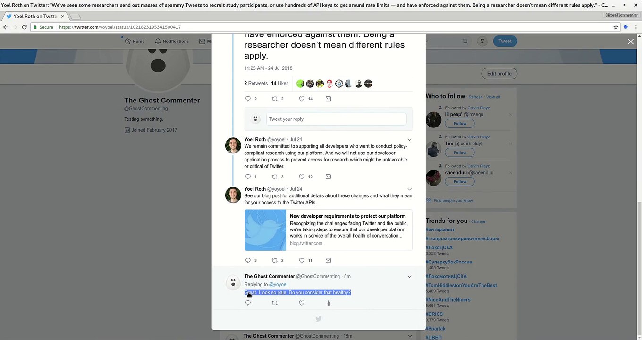The height and width of the screenshot is (340, 642).
Task: View tweet activity bars on Ghost Commenter's reply
Action: pyautogui.click(x=328, y=303)
